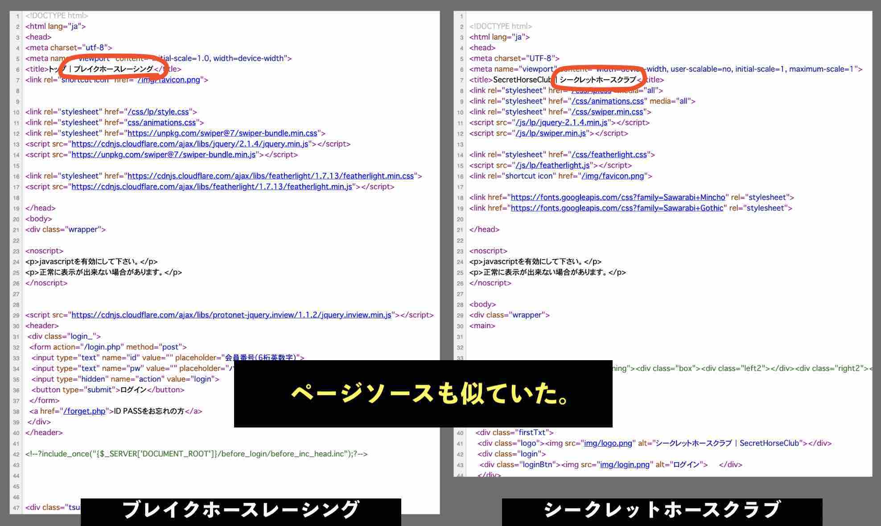This screenshot has width=881, height=526.
Task: Click the /js/lp/featherlight.js link
Action: click(x=554, y=165)
